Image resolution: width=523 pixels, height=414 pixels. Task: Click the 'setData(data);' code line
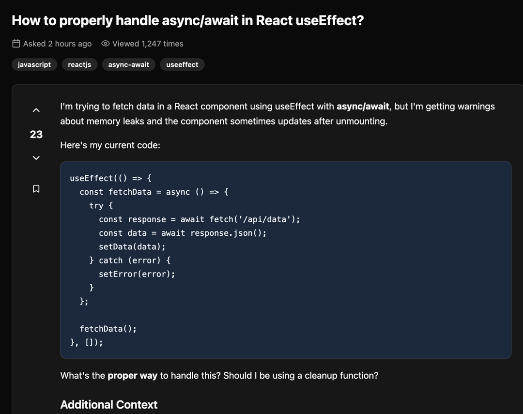pos(132,246)
